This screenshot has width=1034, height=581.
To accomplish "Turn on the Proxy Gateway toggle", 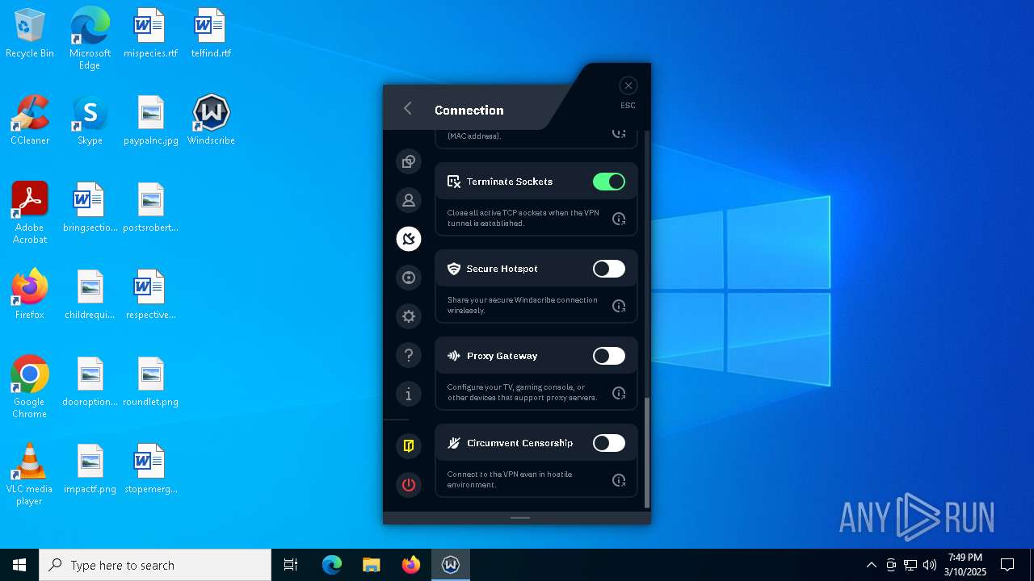I will click(609, 356).
